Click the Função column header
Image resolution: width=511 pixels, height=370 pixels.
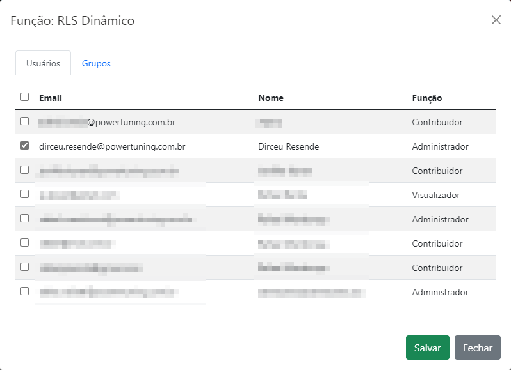(427, 98)
